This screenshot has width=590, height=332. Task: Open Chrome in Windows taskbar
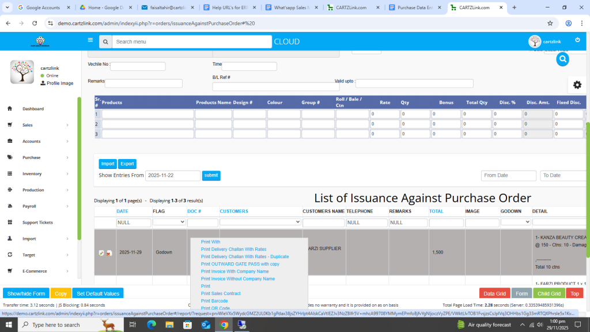[224, 325]
